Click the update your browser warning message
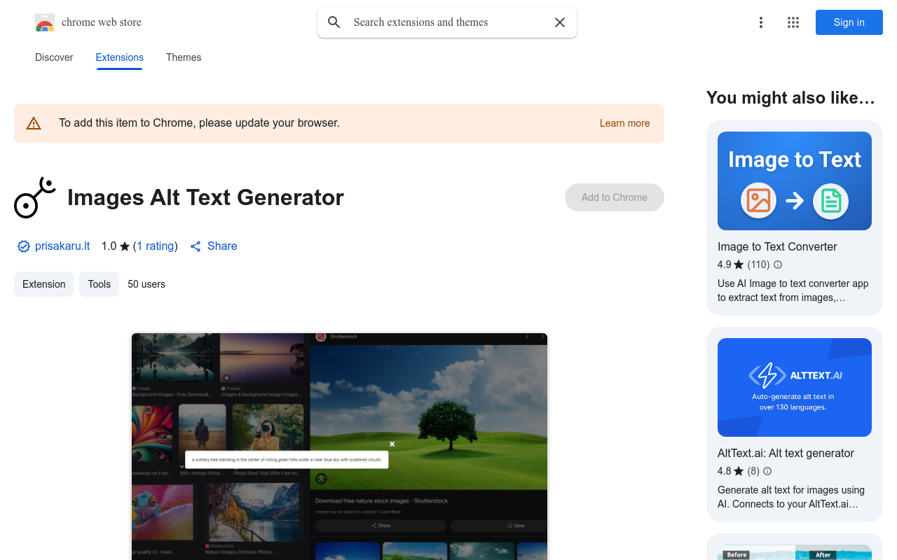The image size is (897, 560). 199,123
